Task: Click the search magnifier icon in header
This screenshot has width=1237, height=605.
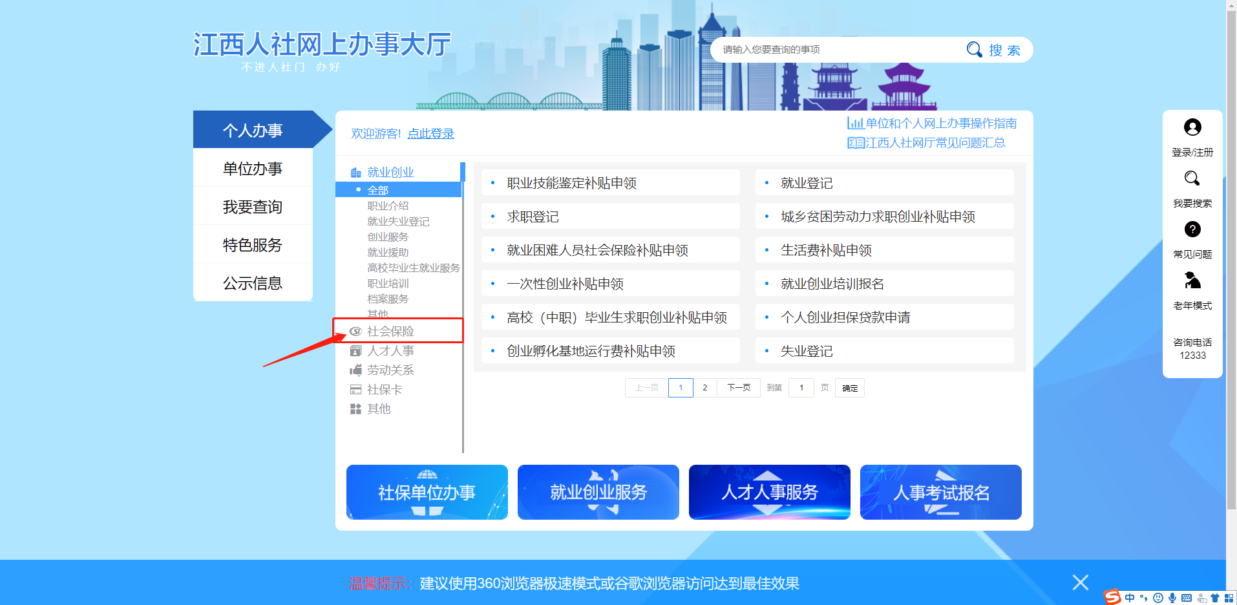Action: (x=974, y=50)
